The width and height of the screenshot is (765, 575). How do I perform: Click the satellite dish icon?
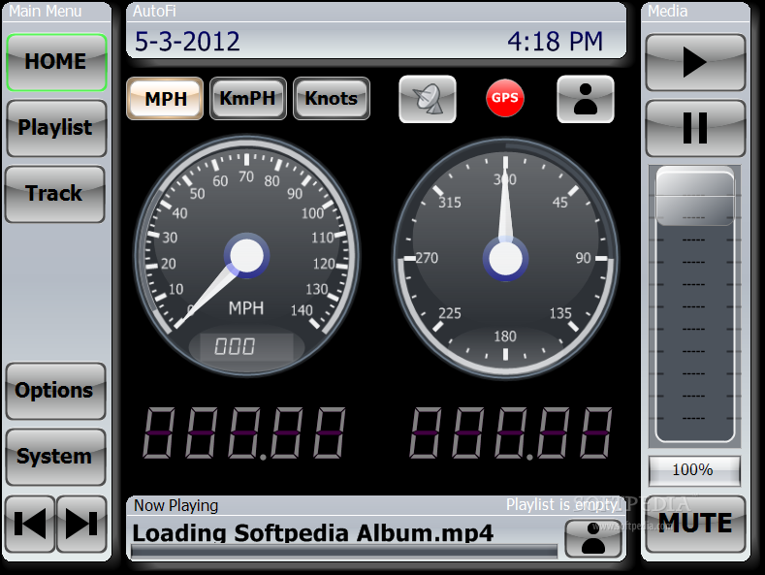[428, 99]
